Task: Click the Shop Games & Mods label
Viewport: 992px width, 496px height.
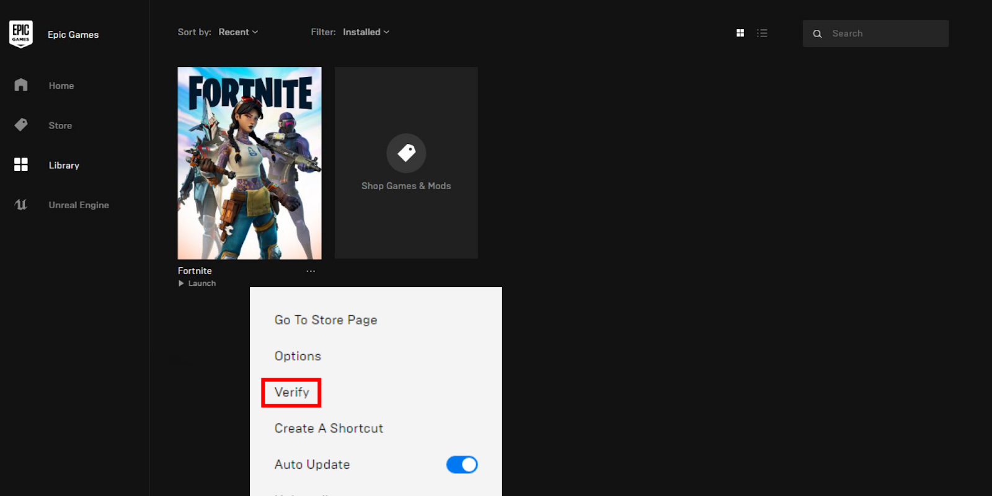Action: coord(406,186)
